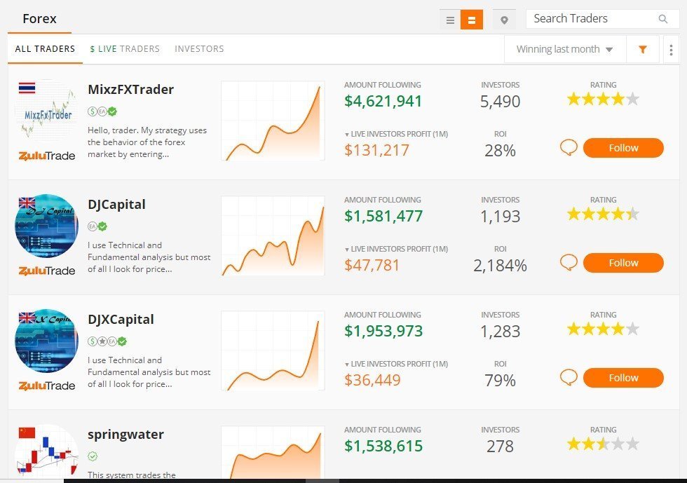Click MixzFXTrader dollar live-account badge

pos(92,111)
